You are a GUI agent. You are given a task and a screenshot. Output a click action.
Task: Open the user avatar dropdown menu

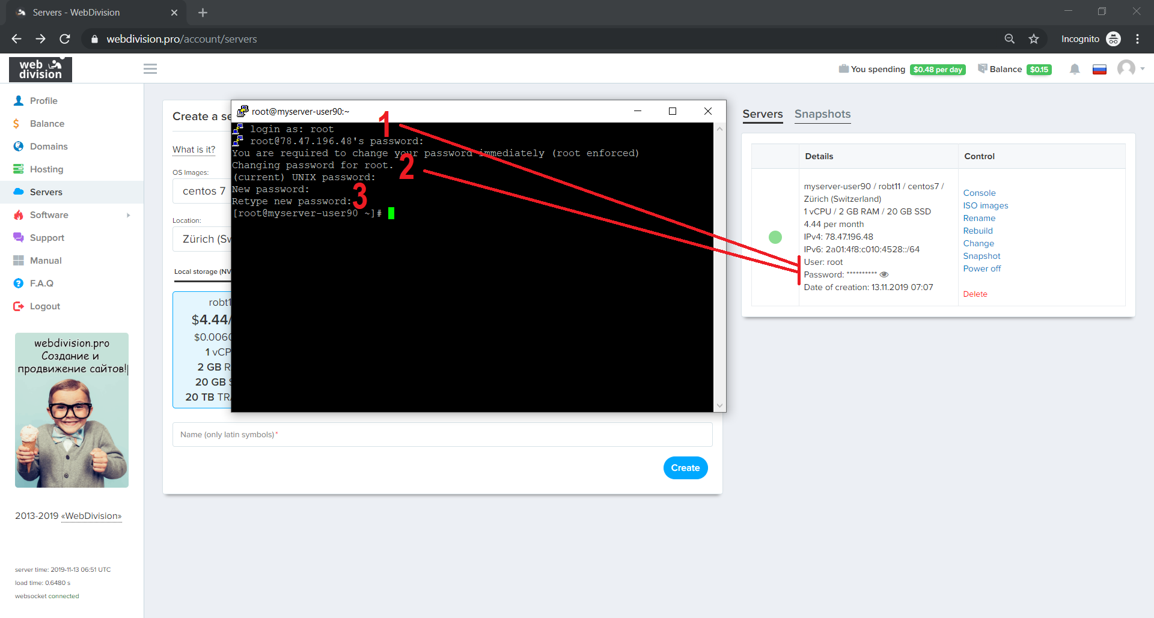click(1130, 68)
